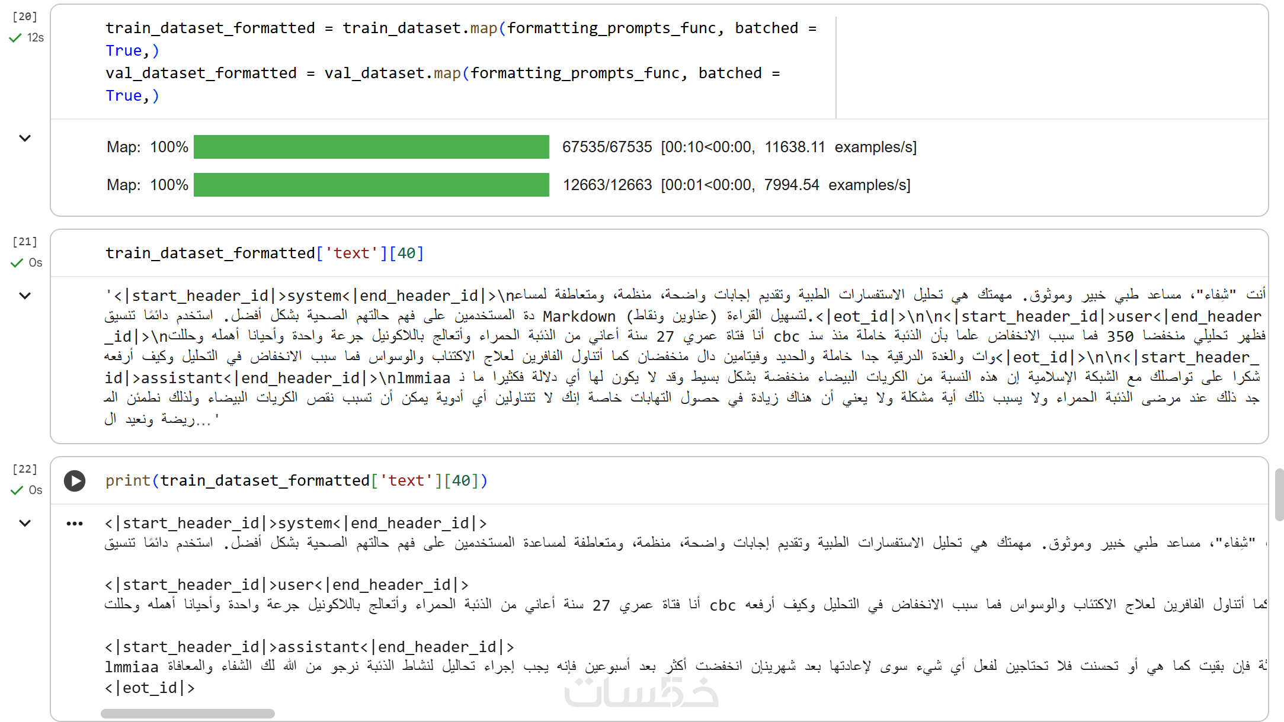Run the print cell with play button
Screen dimensions: 1284x722
coord(75,480)
